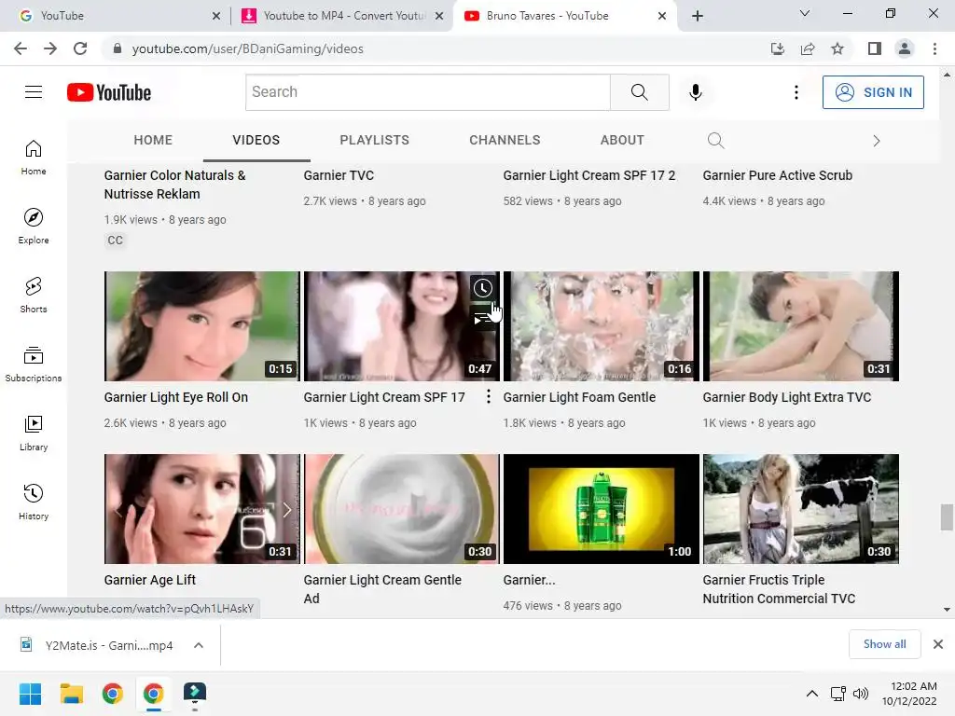
Task: Switch to the HOME channel tab
Action: coord(153,140)
